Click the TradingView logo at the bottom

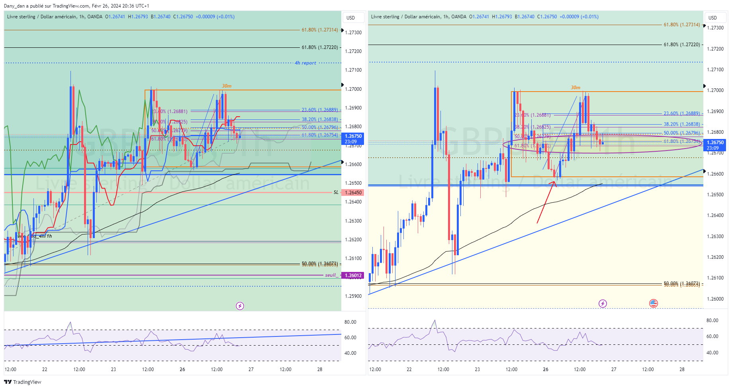point(23,382)
